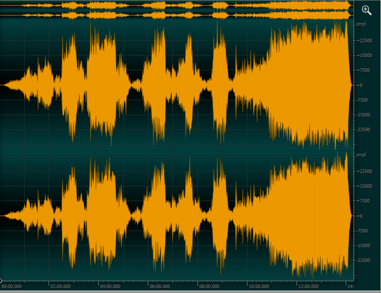Click +15000 on the lower channel's amplitude scale
Screen dimensions: 381x293
click(x=364, y=186)
